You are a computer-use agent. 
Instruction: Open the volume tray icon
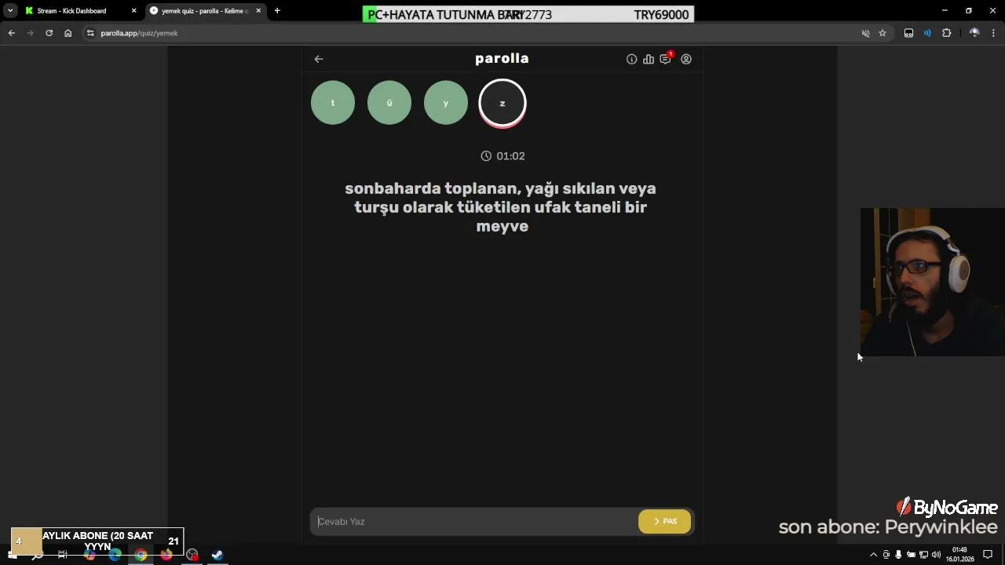coord(936,555)
